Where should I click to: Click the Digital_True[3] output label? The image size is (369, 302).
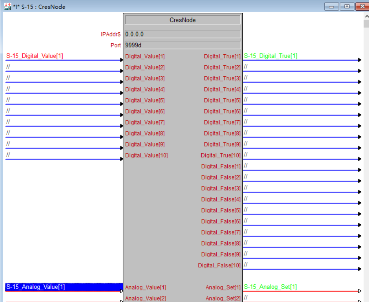(222, 78)
